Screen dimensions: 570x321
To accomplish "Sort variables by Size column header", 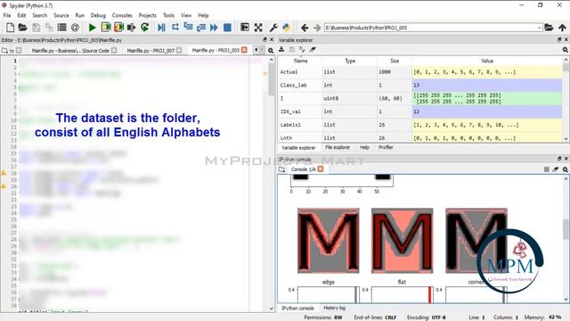I will (395, 61).
